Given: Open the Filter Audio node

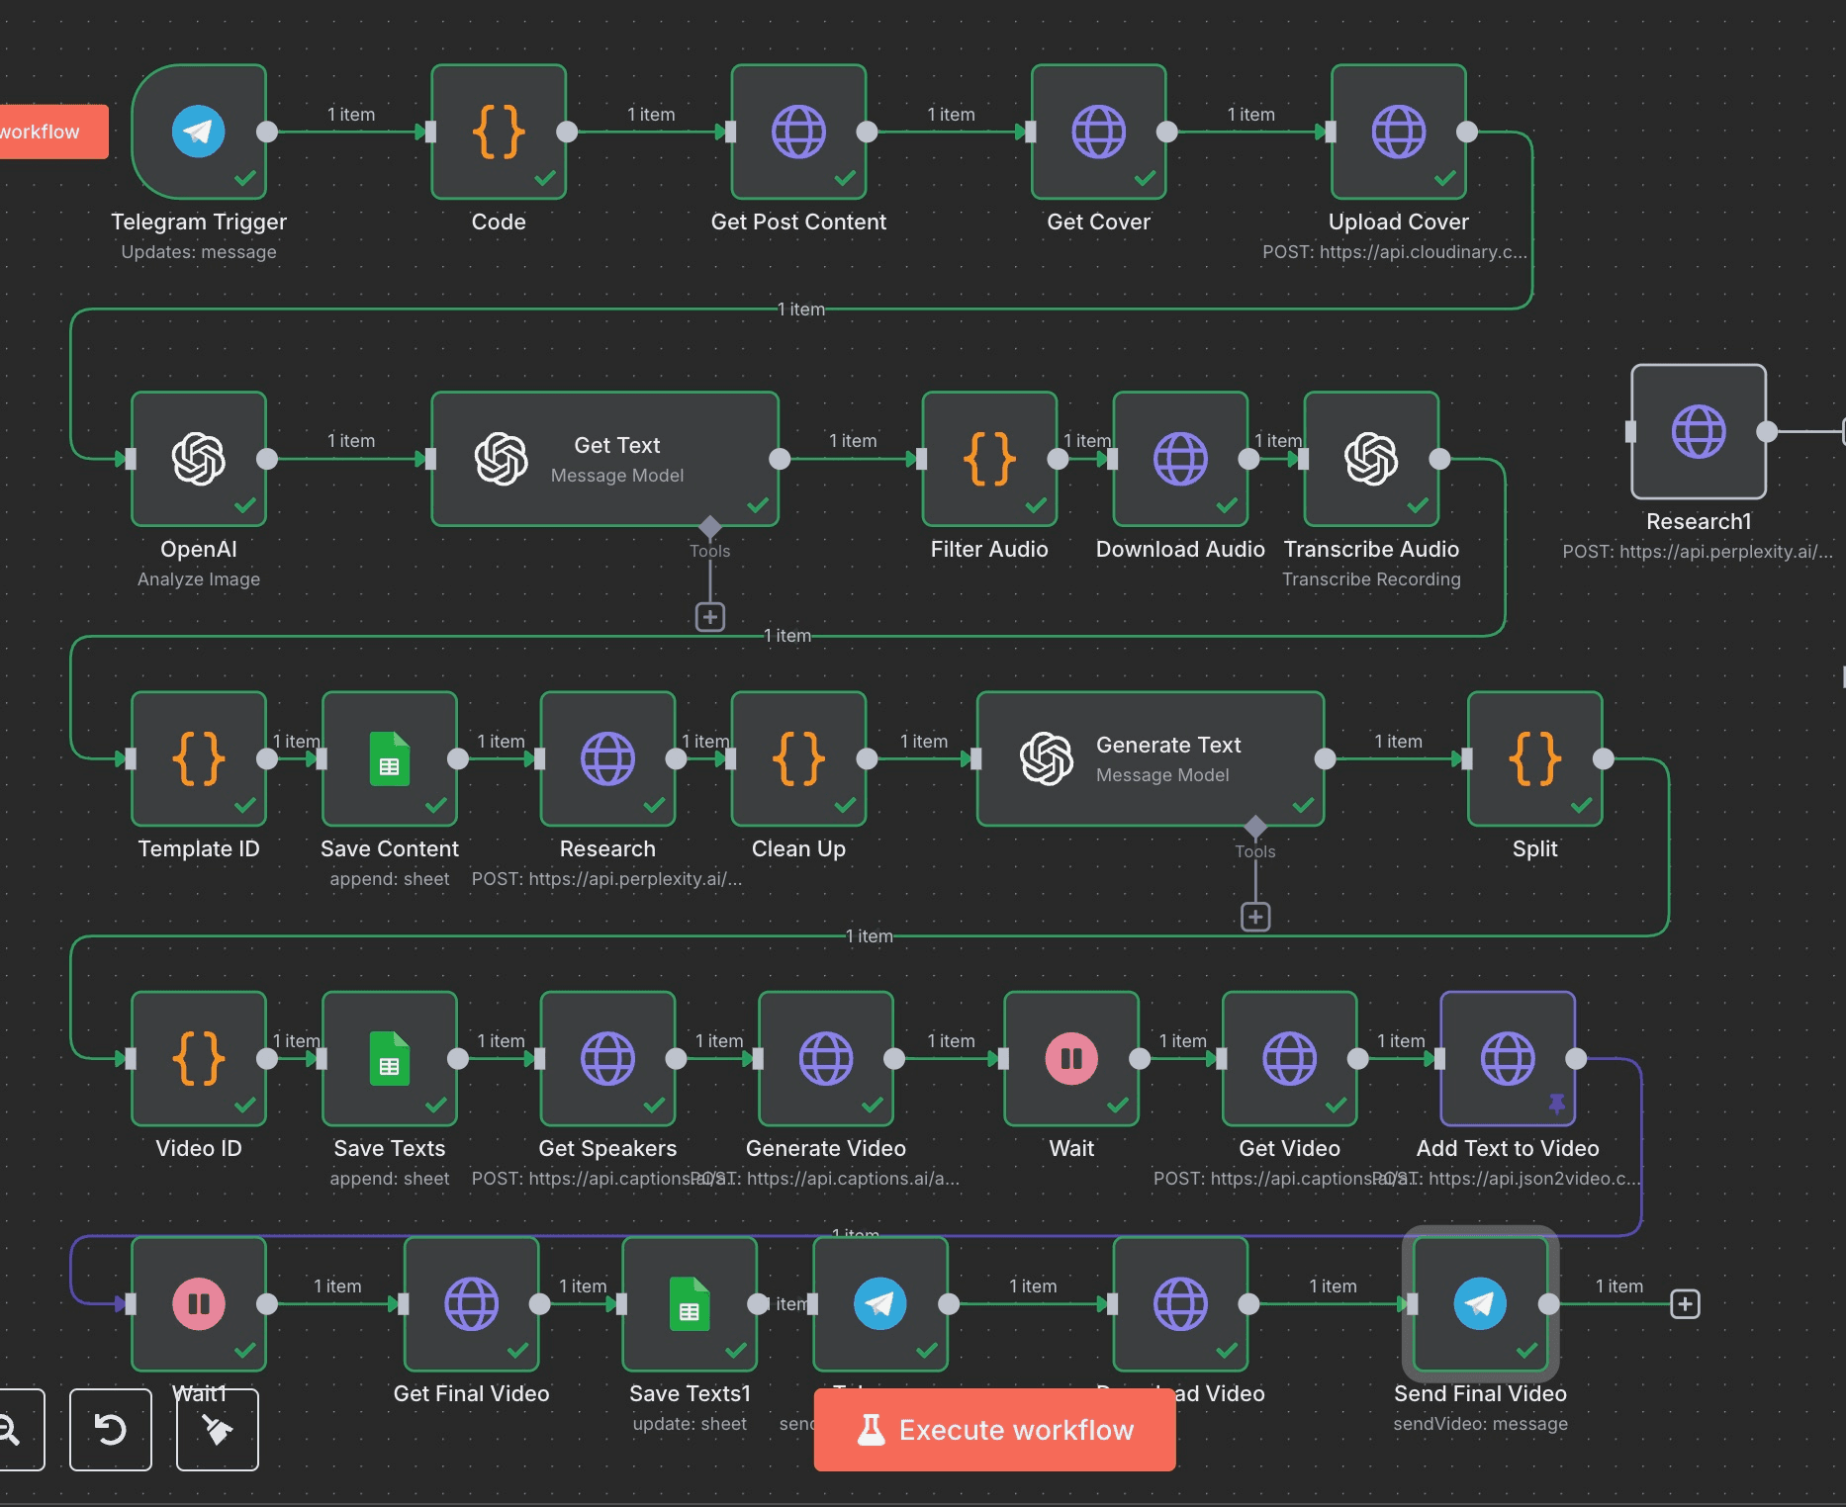Looking at the screenshot, I should click(x=988, y=458).
